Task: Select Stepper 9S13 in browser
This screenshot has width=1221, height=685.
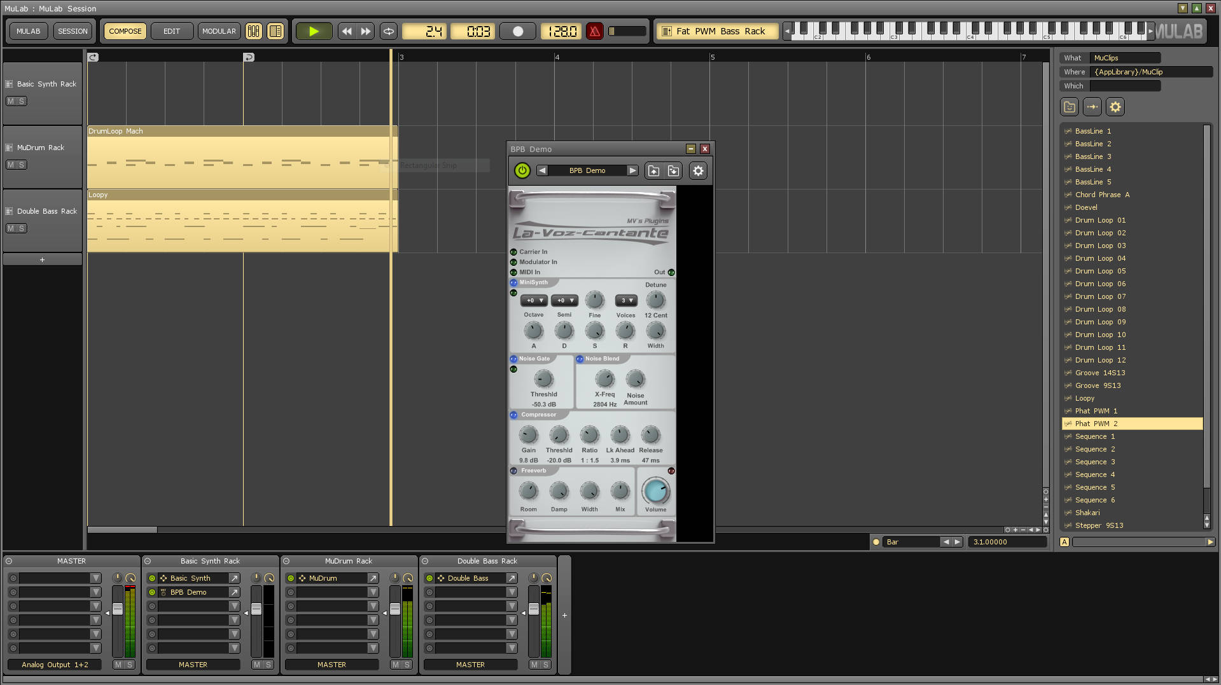Action: coord(1133,525)
